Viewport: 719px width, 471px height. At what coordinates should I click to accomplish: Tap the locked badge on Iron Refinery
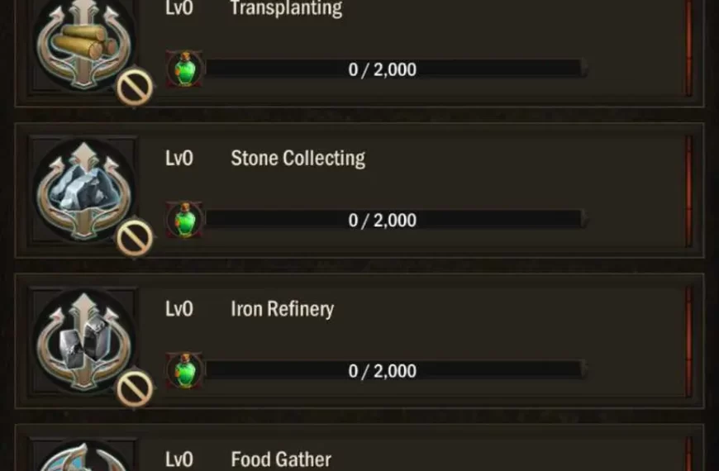(134, 388)
